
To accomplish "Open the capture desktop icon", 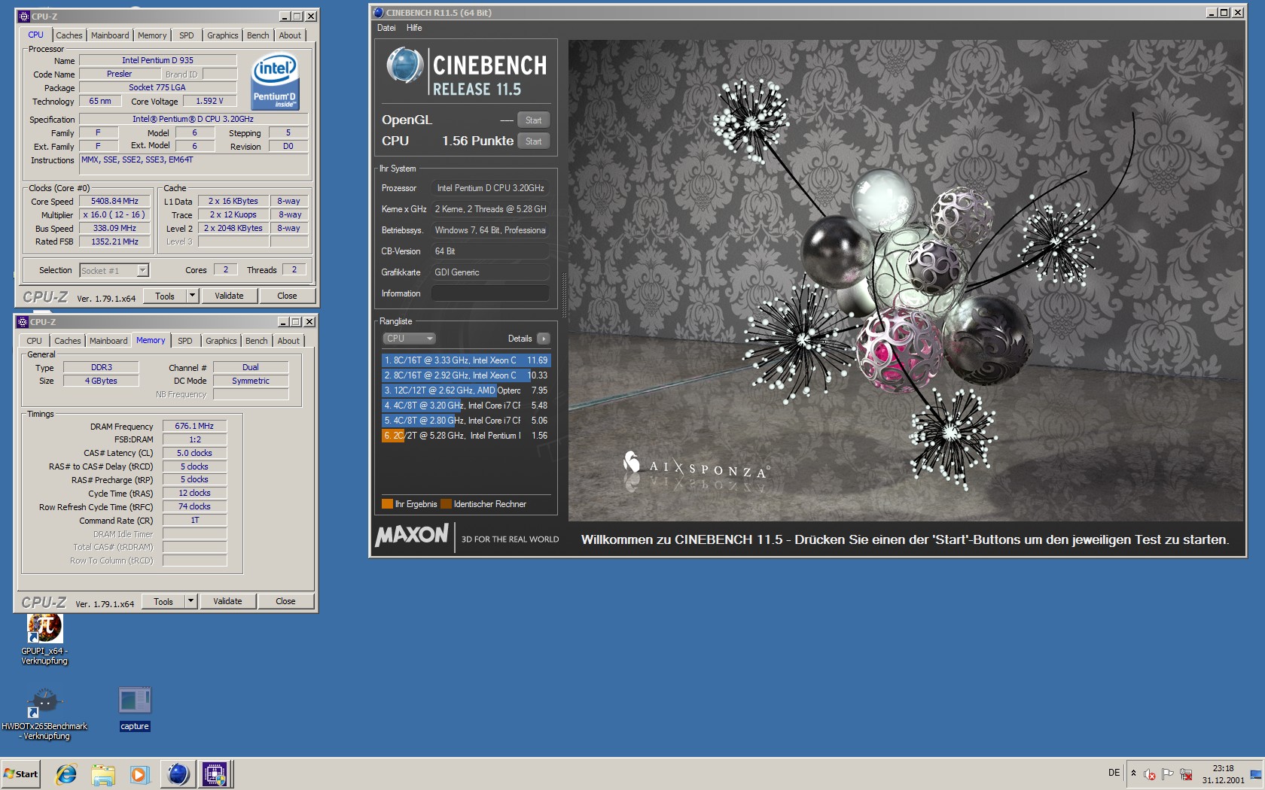I will coord(135,709).
